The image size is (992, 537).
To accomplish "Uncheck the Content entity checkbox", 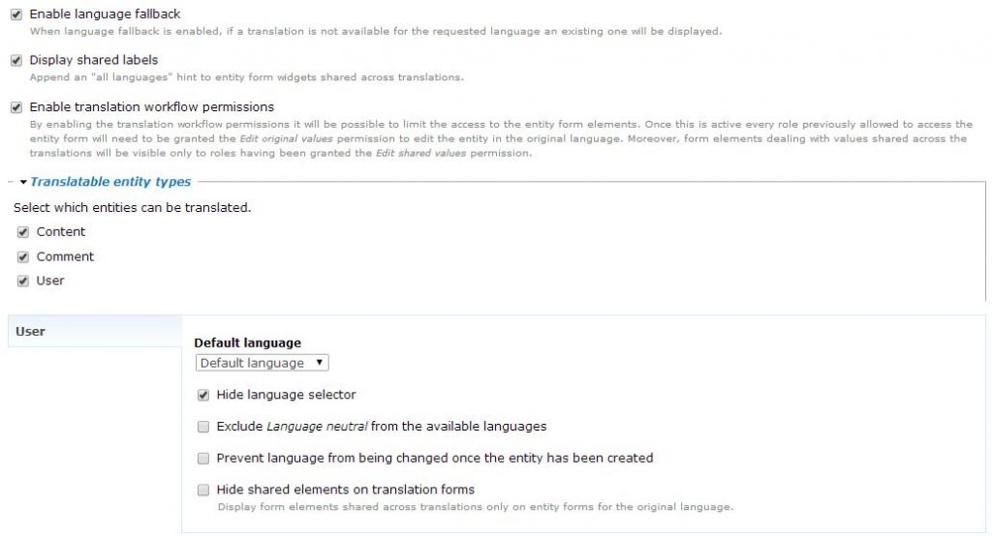I will (x=23, y=232).
